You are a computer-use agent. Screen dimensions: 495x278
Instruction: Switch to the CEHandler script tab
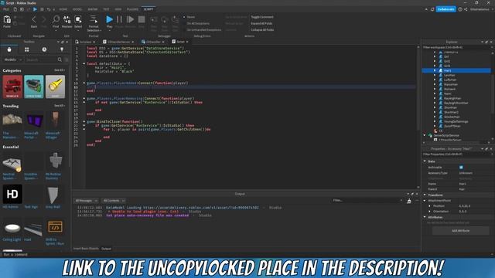point(153,42)
